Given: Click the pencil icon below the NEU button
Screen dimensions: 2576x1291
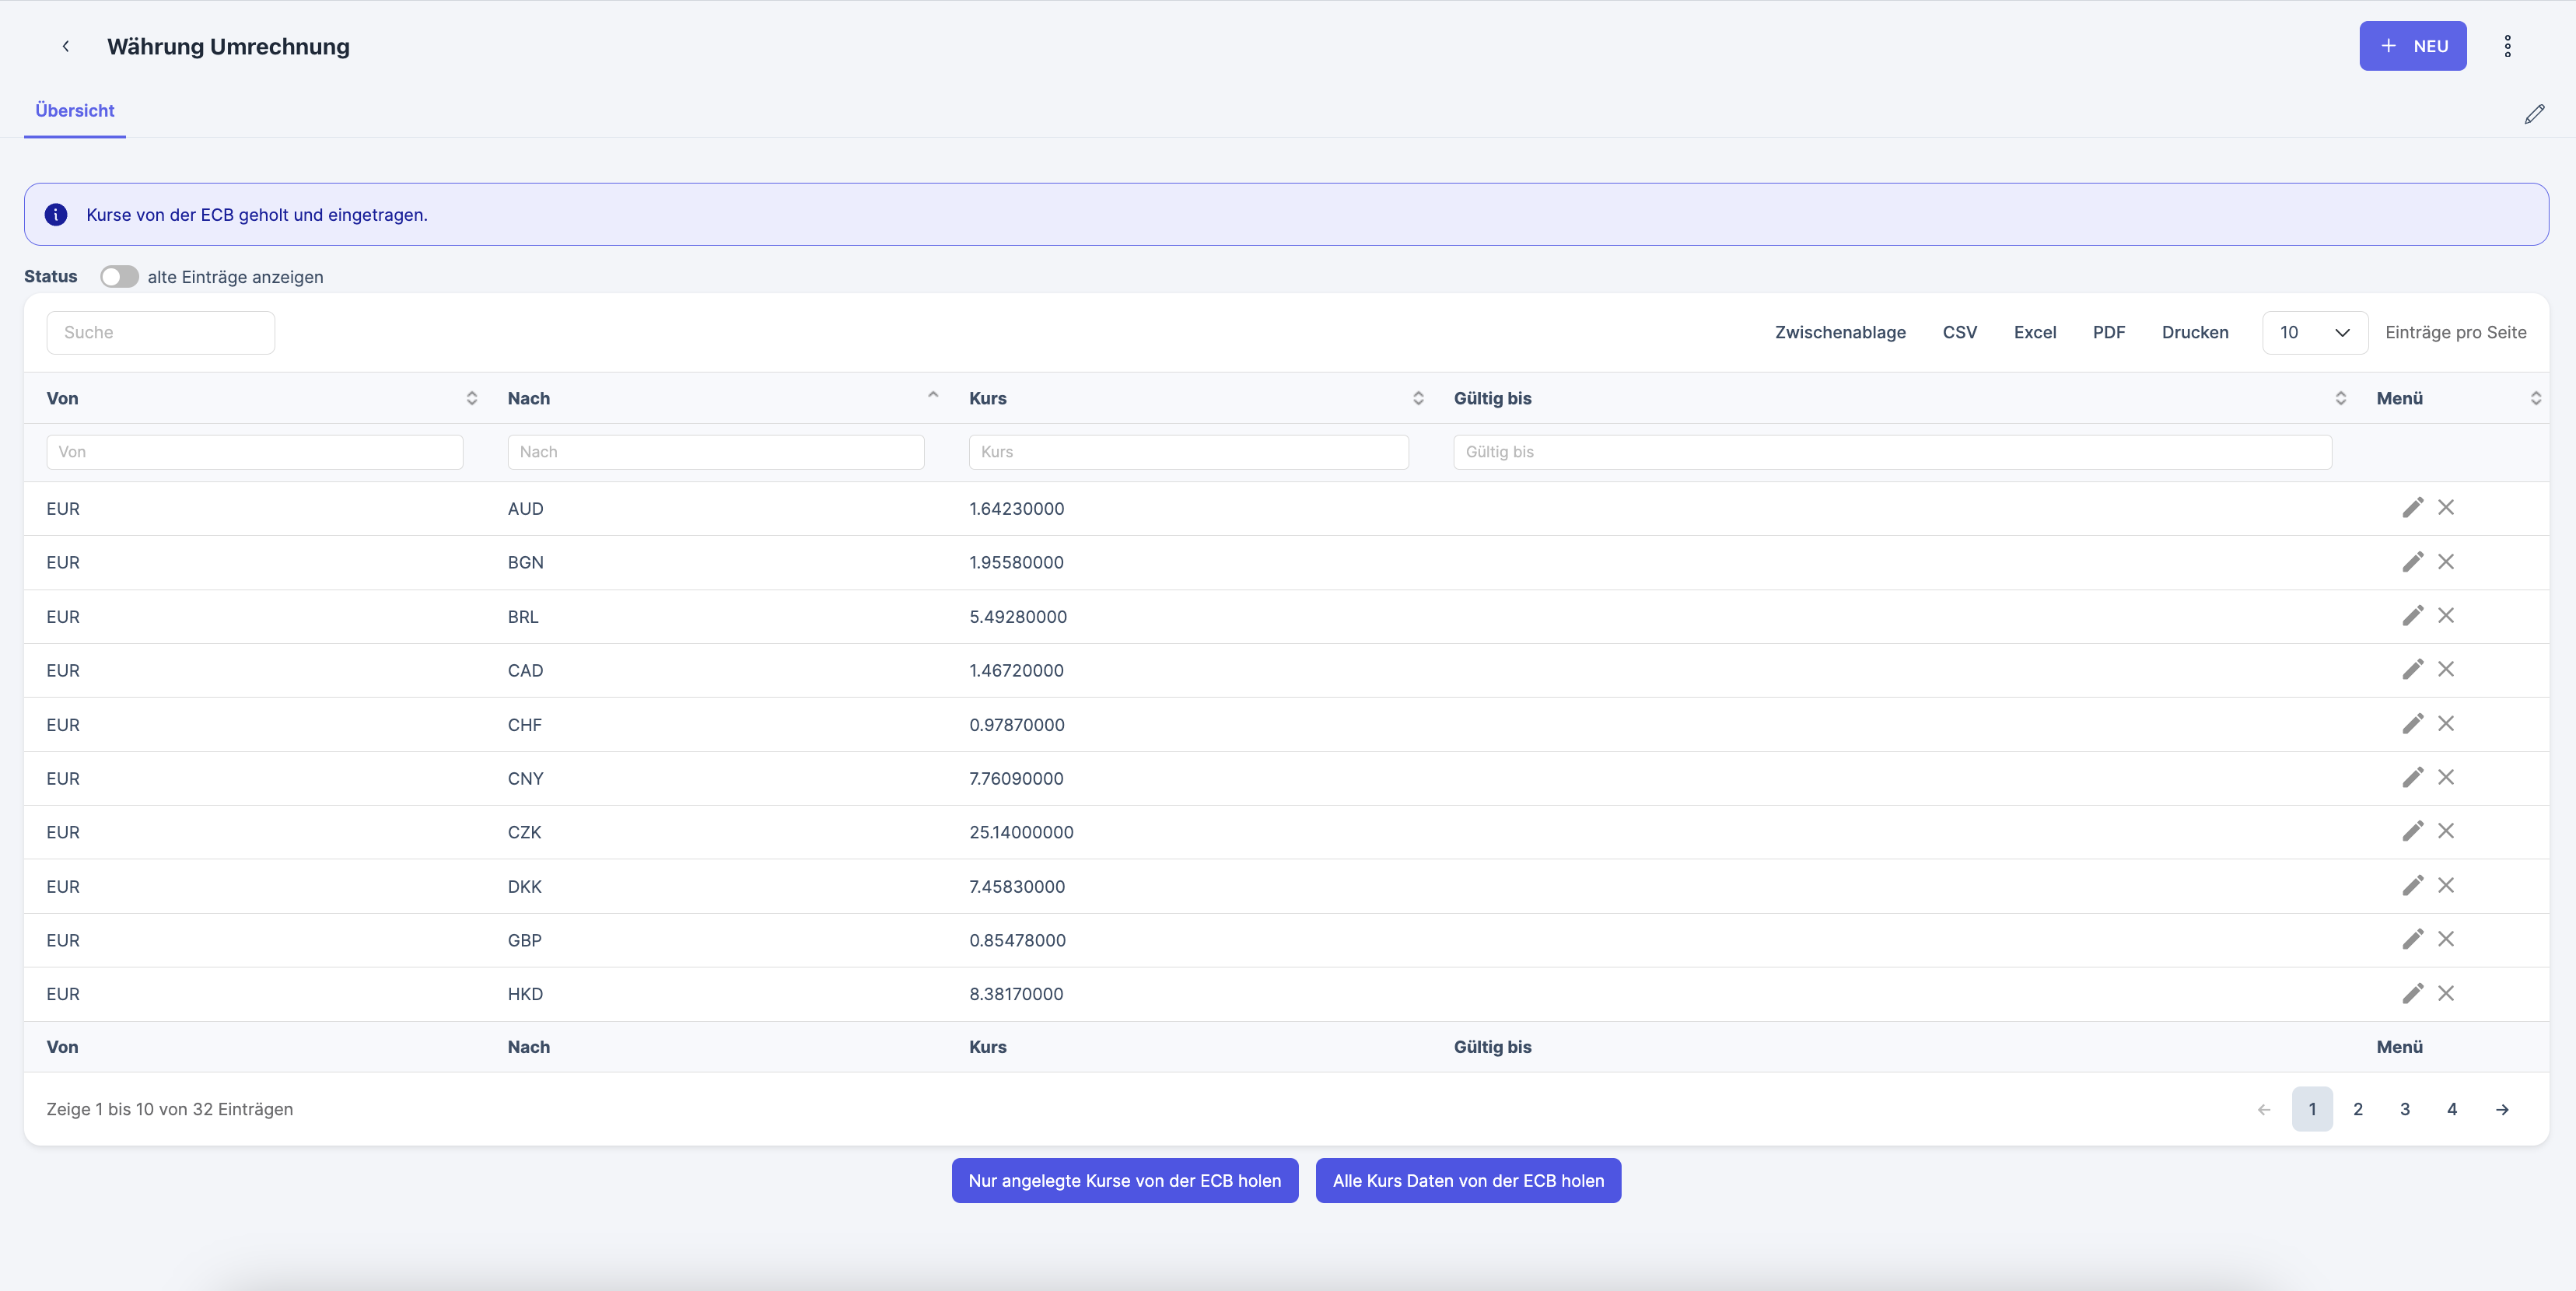Looking at the screenshot, I should click(2533, 114).
